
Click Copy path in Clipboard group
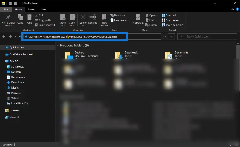[43, 20]
